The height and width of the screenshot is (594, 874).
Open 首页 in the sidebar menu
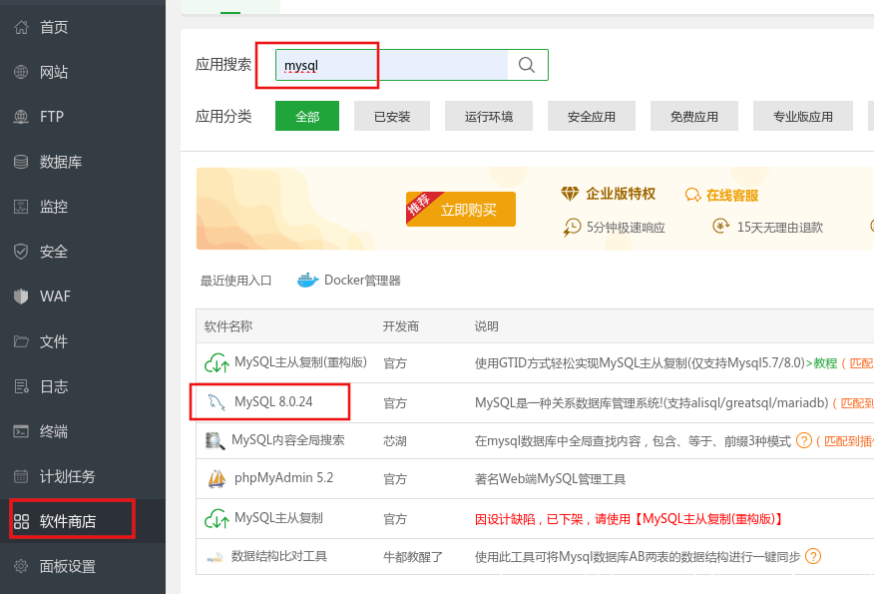tap(54, 27)
